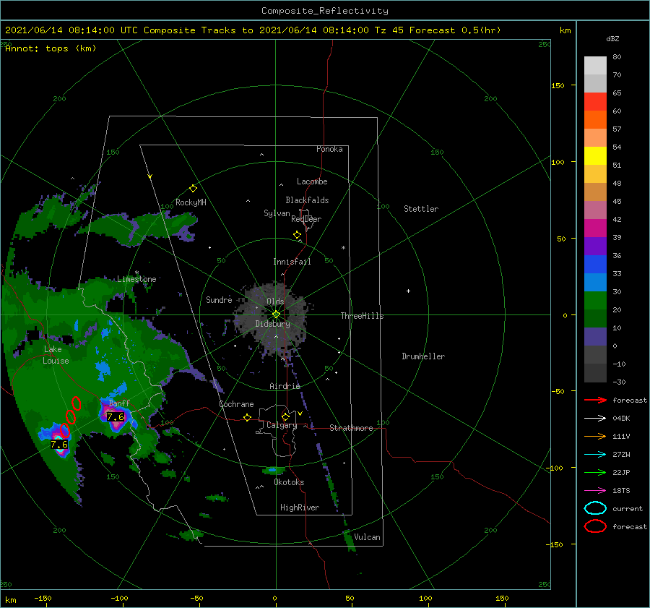Screen dimensions: 650x608
Task: Click the Stettler city label
Action: 421,209
